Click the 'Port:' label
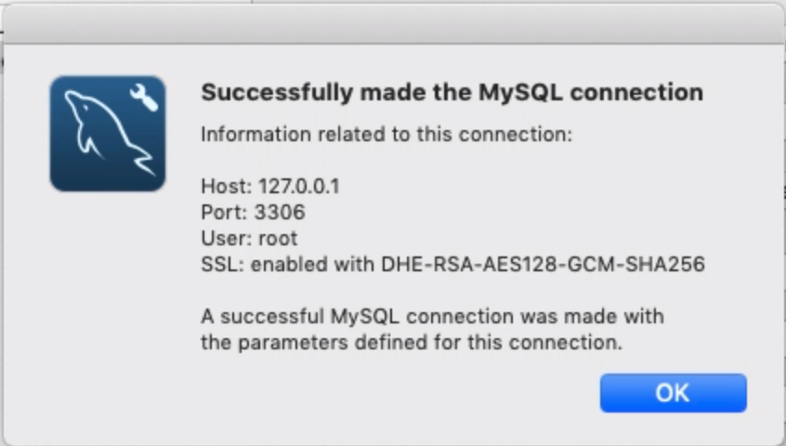 (x=225, y=213)
